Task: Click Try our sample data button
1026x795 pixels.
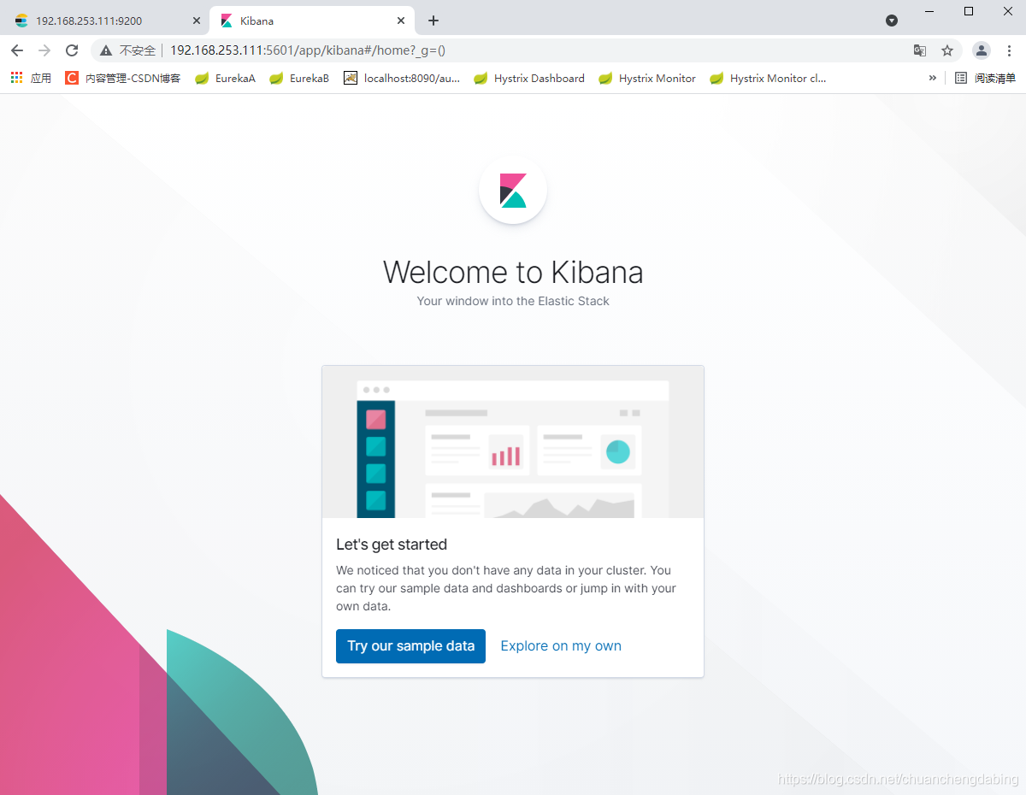Action: point(410,646)
